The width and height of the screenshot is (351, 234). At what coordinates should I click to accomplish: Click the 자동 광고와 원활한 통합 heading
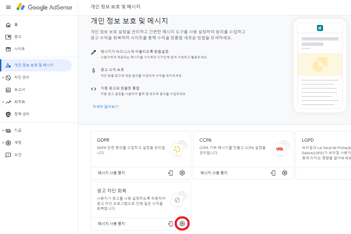click(120, 88)
